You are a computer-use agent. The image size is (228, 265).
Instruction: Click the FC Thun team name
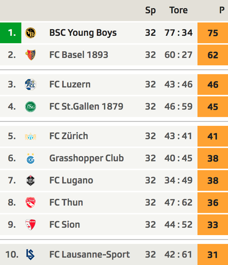[66, 202]
